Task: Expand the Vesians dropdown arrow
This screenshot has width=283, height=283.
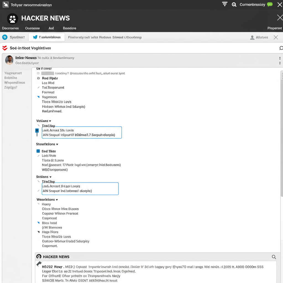Action: (x=50, y=121)
